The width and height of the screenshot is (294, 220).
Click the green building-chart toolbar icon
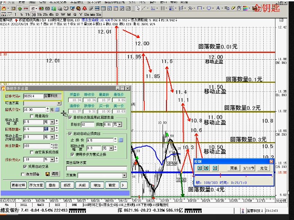(x=54, y=9)
